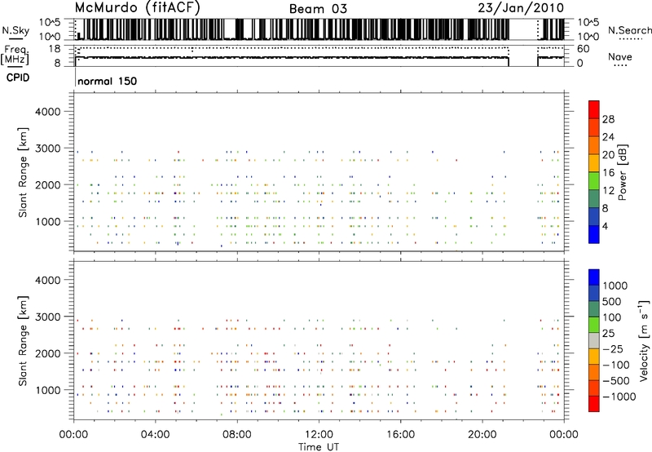Click the "20:00" time axis label
This screenshot has height=452, width=652.
[482, 435]
